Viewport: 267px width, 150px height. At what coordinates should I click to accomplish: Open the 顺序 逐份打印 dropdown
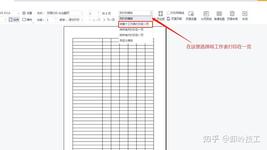[x=76, y=20]
